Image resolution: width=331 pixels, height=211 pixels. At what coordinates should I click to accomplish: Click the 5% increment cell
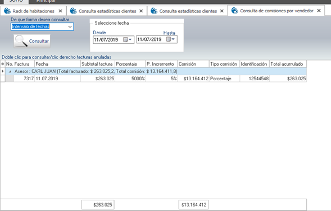coord(161,79)
